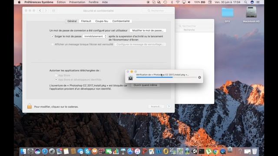Open Time Machine menu bar icon
The height and width of the screenshot is (156, 278).
tap(165, 2)
